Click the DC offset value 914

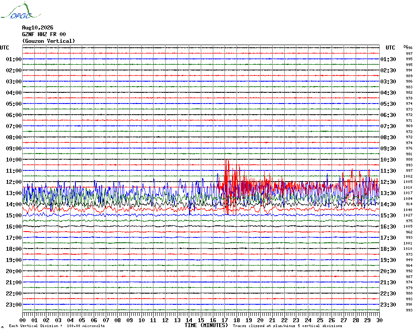pyautogui.click(x=409, y=204)
